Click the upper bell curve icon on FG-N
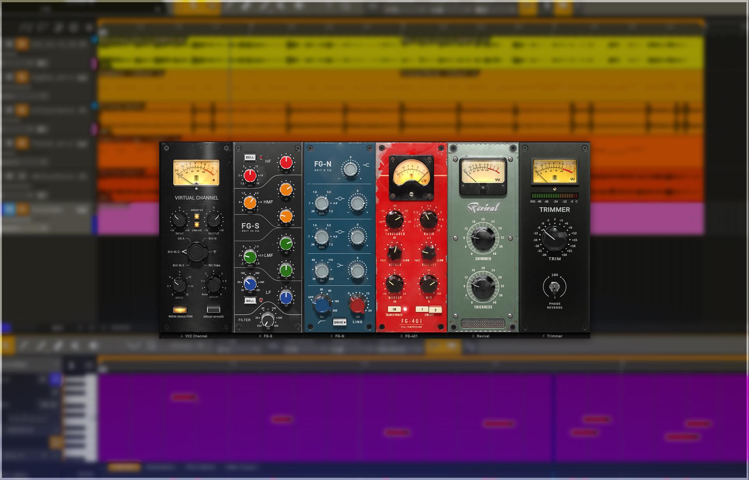The width and height of the screenshot is (749, 480). click(340, 199)
